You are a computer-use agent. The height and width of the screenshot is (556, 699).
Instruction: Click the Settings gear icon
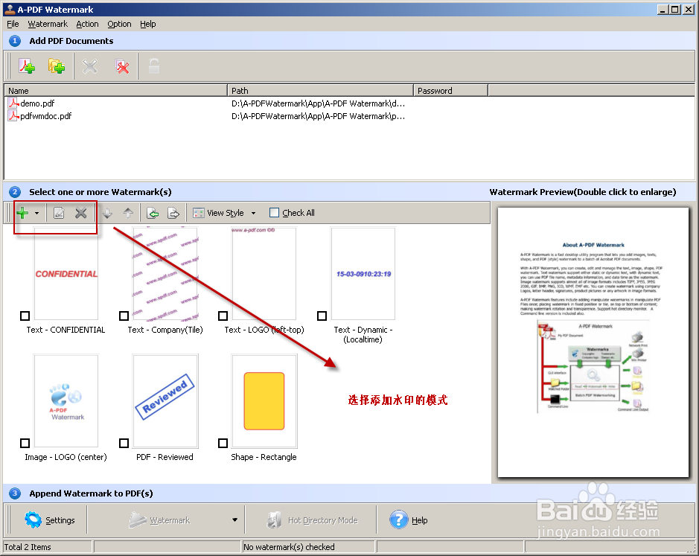pyautogui.click(x=33, y=520)
